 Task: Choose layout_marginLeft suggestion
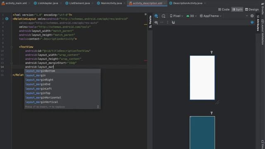63,89
